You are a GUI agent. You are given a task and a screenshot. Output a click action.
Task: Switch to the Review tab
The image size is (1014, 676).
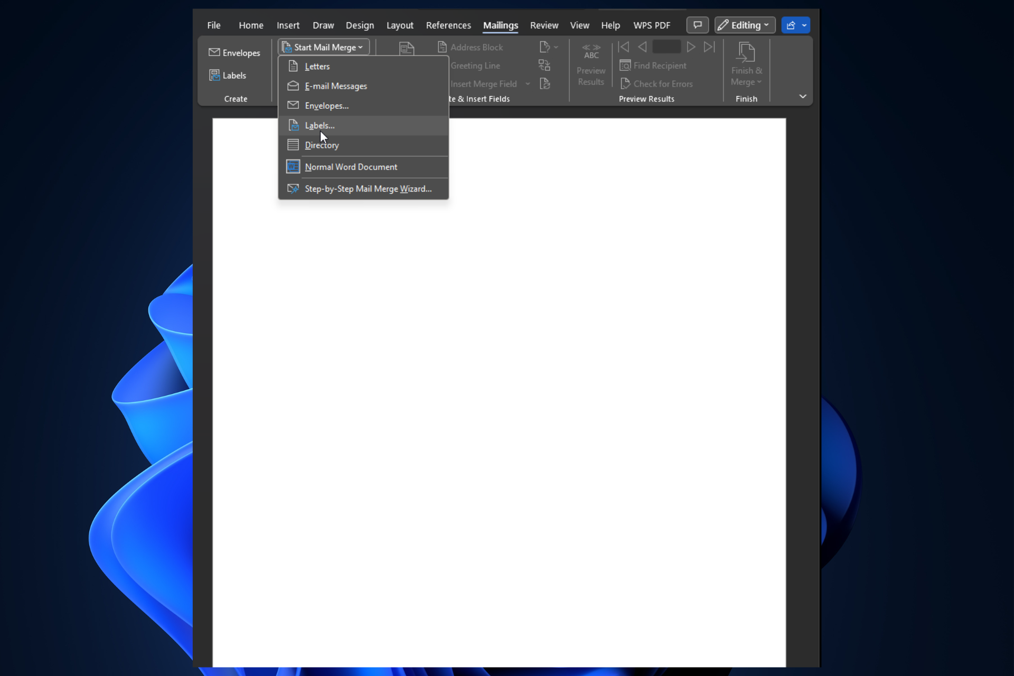tap(544, 25)
